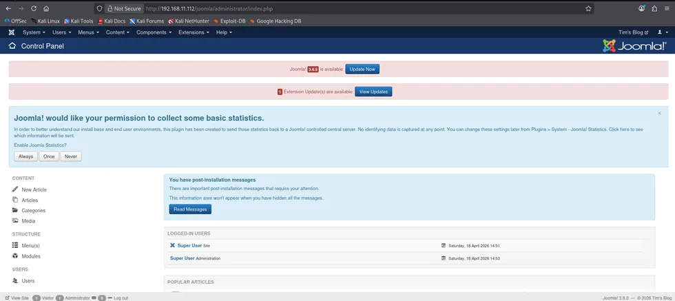The height and width of the screenshot is (301, 675).
Task: Bookmark this page with the star icon
Action: click(x=588, y=9)
